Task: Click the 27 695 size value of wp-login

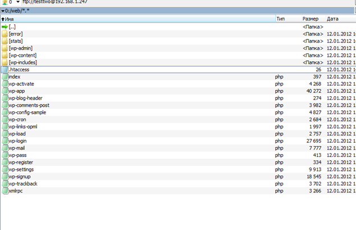Action: pos(314,141)
